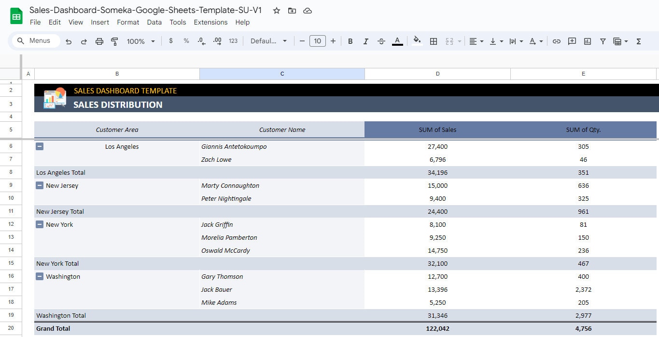Collapse the Washington group
The image size is (659, 337).
pyautogui.click(x=39, y=276)
